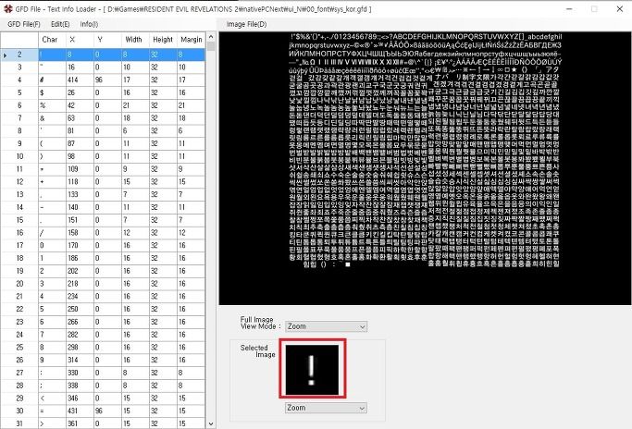Click the Width value 21 in row 6
Screen dimensions: 632x429
135,105
